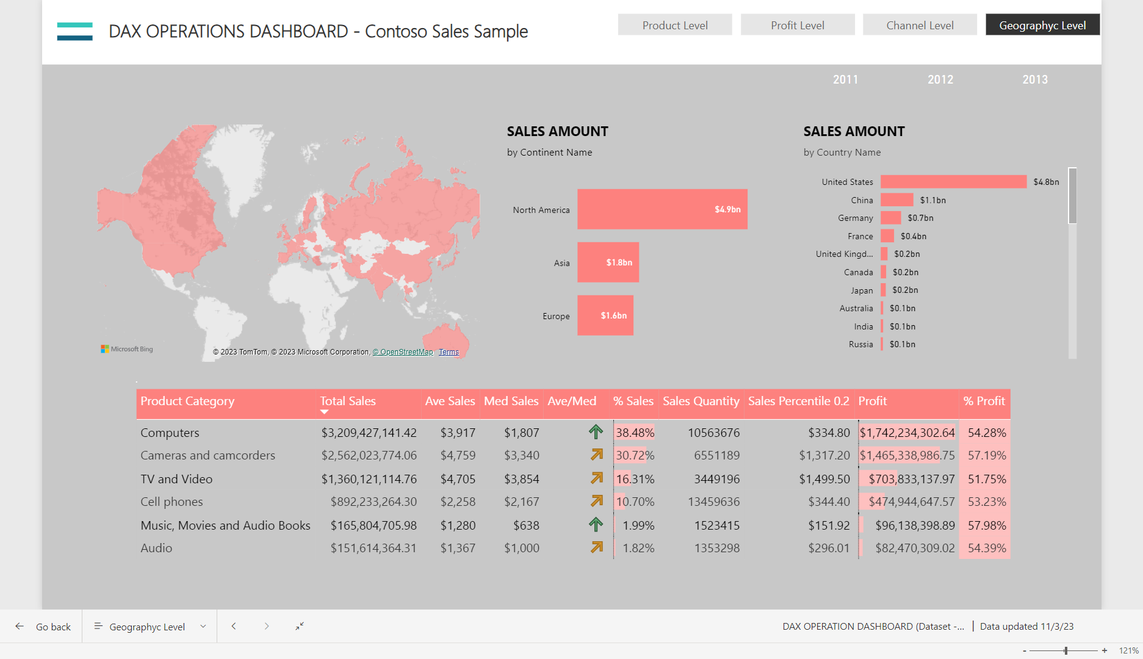The width and height of the screenshot is (1143, 659).
Task: Click the green up arrow for Computers
Action: coord(596,432)
